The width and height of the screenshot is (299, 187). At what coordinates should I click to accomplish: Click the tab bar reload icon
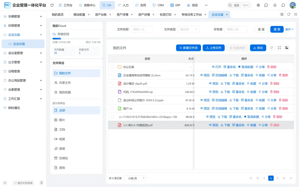coord(289,14)
